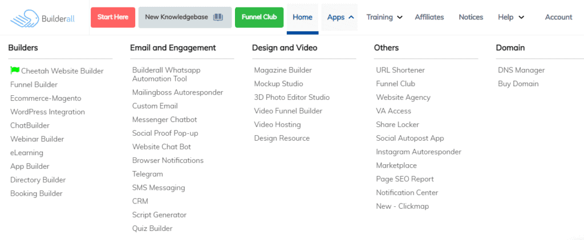The image size is (584, 240).
Task: Choose the Buy Domain option
Action: pyautogui.click(x=518, y=84)
